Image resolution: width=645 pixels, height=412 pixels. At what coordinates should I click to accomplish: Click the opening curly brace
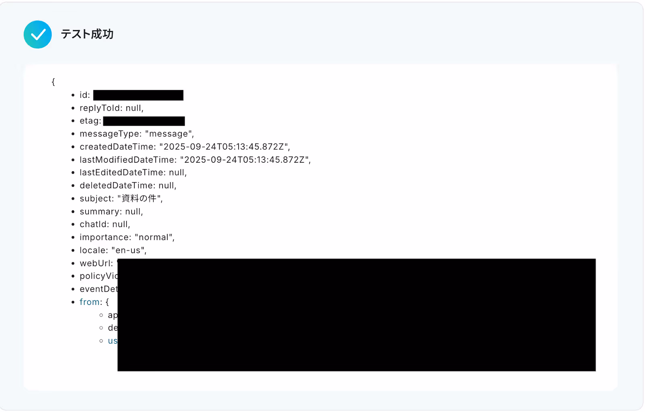[53, 82]
